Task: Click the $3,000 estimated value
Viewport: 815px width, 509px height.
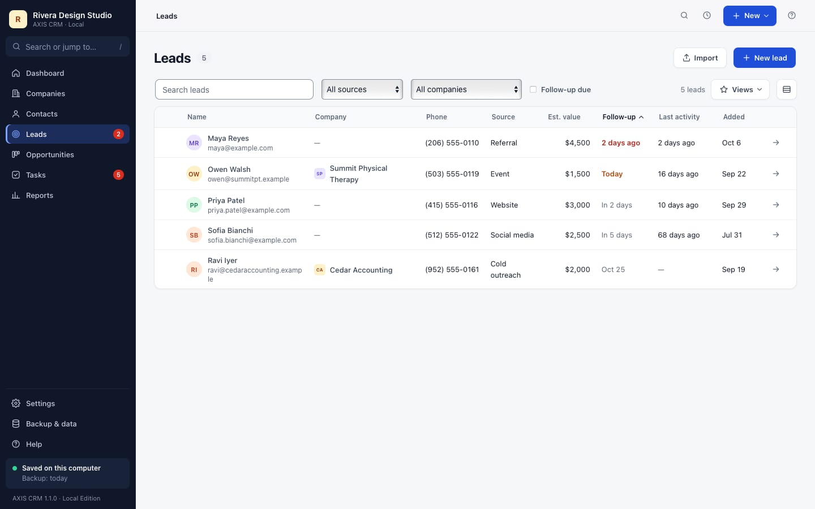Action: [577, 205]
